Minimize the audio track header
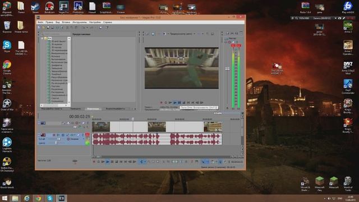Viewport: 359px width, 202px height. pyautogui.click(x=39, y=135)
